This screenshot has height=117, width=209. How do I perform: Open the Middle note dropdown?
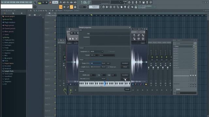93,75
